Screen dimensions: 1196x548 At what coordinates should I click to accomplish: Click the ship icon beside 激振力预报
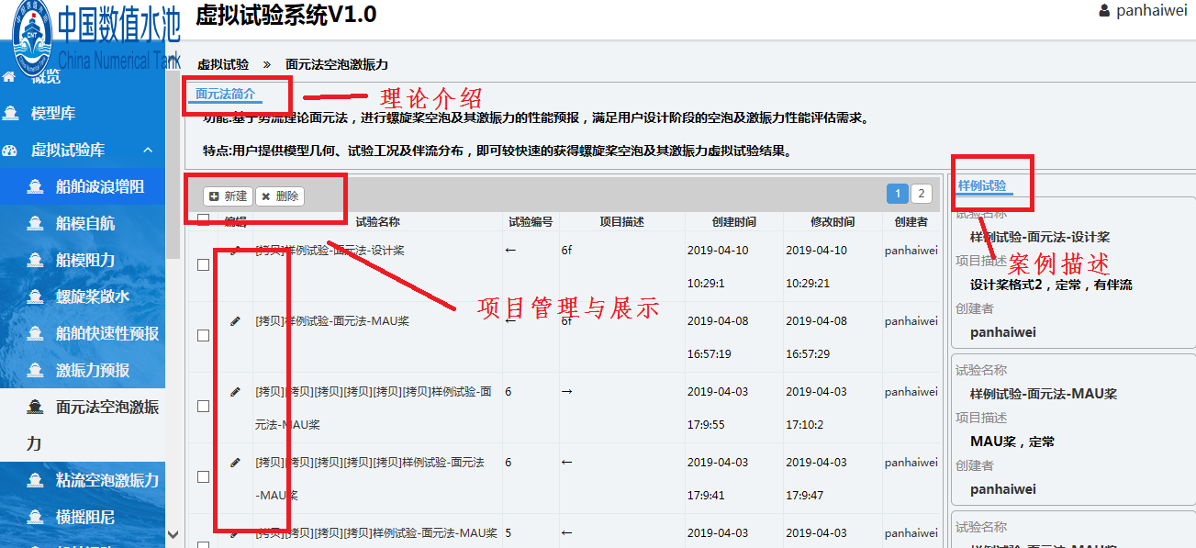(x=36, y=370)
